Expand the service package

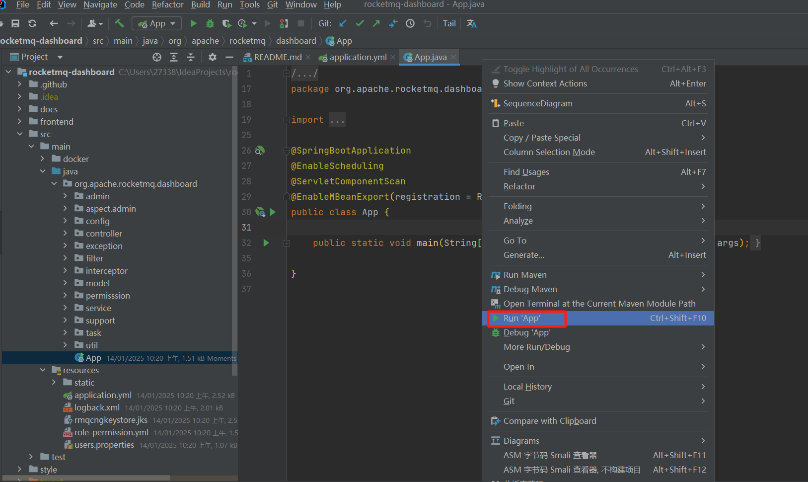click(66, 308)
